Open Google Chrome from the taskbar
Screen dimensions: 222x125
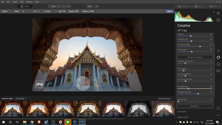click(x=32, y=122)
